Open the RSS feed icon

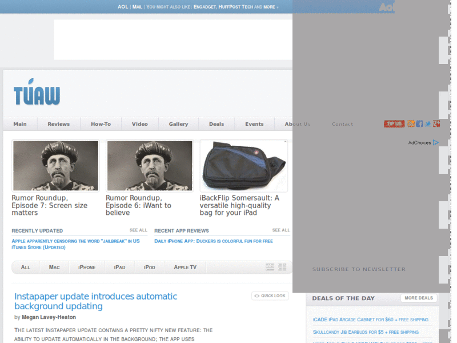(x=411, y=123)
